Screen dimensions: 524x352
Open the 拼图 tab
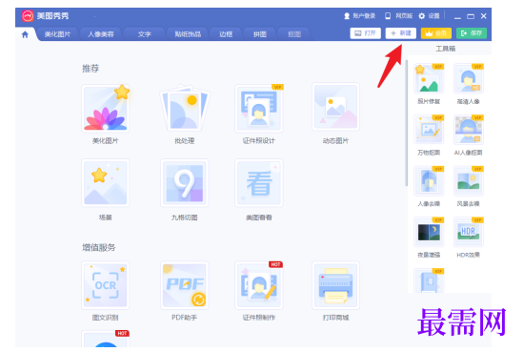click(260, 34)
